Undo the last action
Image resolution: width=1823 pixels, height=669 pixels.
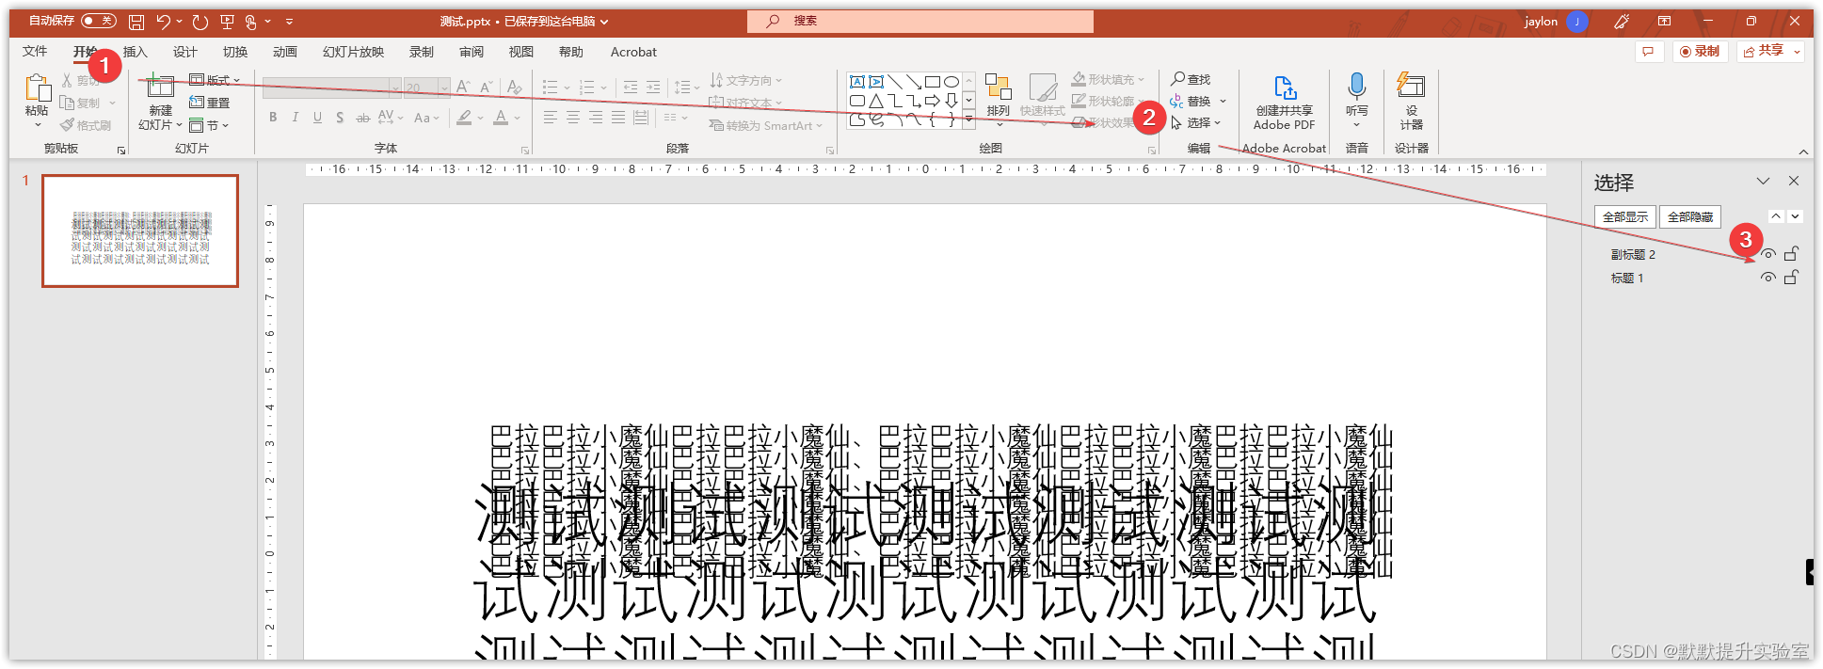click(164, 22)
